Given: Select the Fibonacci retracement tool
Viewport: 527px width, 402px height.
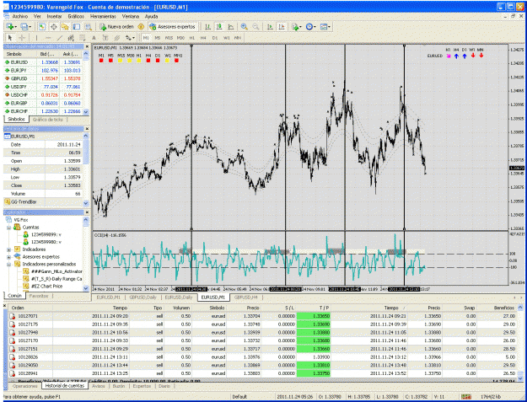Looking at the screenshot, I should 83,38.
